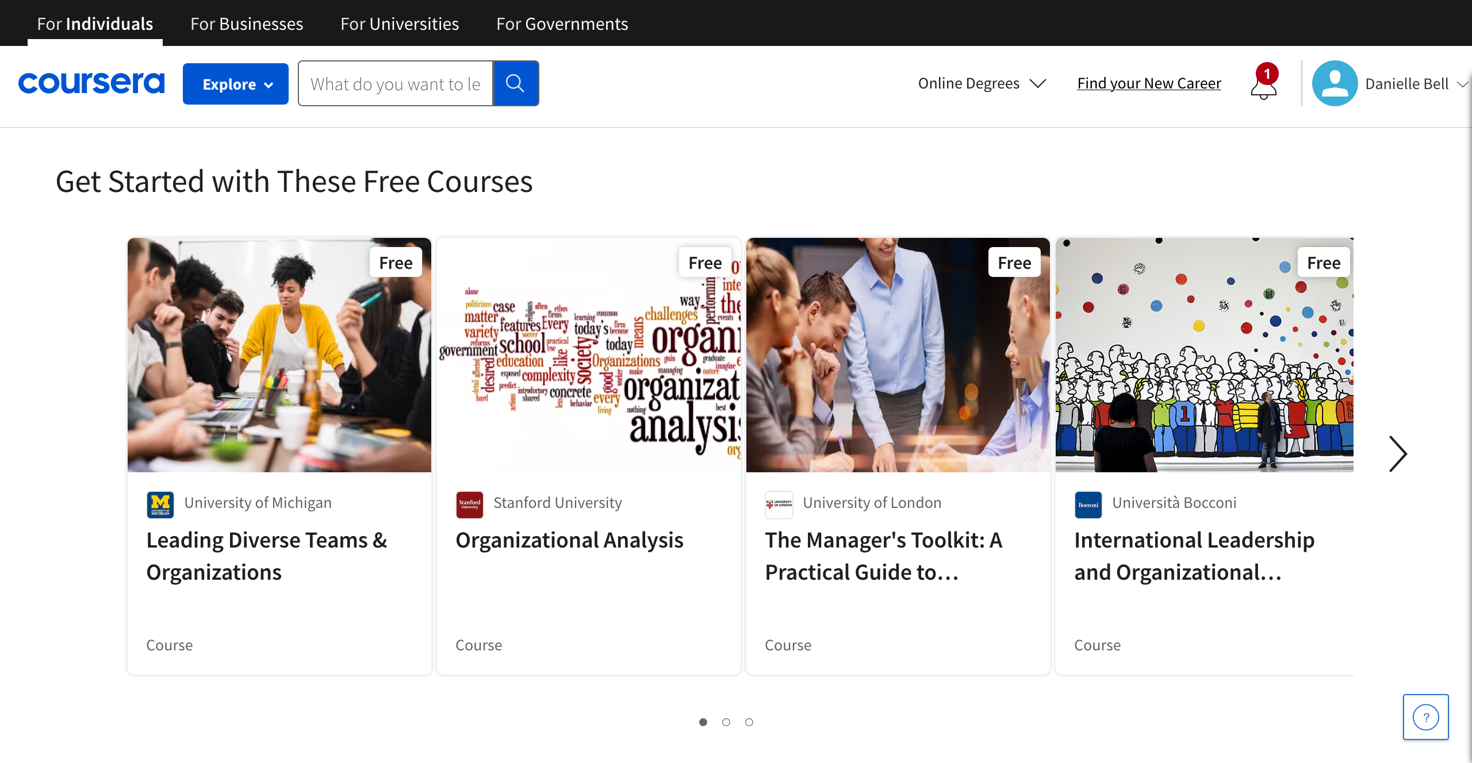The width and height of the screenshot is (1472, 763).
Task: Click the Danielle Bell profile avatar
Action: pyautogui.click(x=1335, y=83)
